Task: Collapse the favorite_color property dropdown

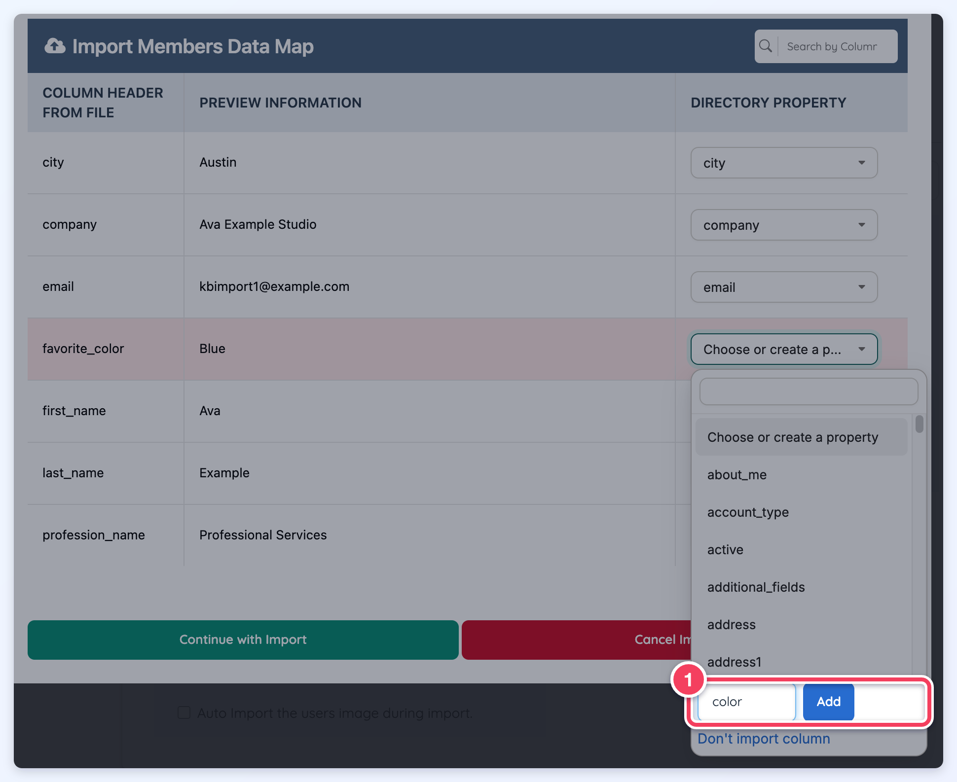Action: (x=784, y=349)
